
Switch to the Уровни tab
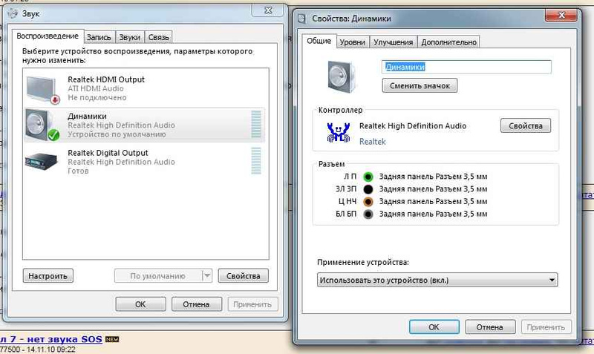pos(352,42)
